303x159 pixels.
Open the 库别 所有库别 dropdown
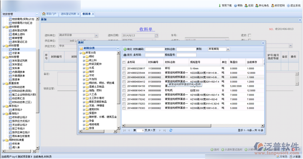tap(228, 49)
